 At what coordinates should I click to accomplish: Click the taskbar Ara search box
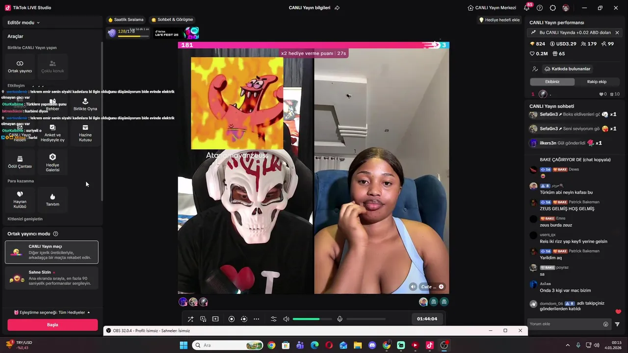(228, 345)
